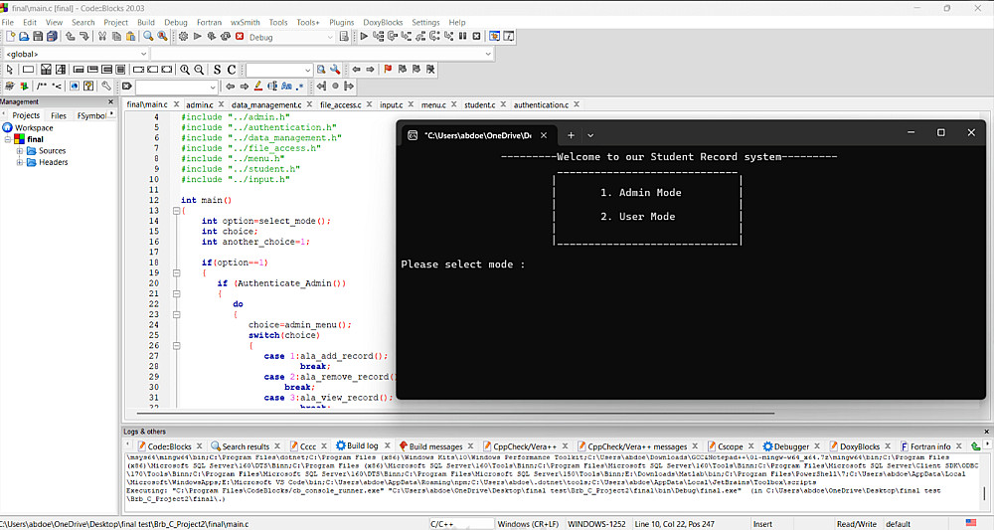This screenshot has height=530, width=994.
Task: Click the Cut scissors icon
Action: coord(101,37)
